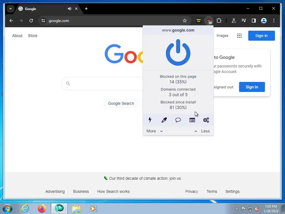This screenshot has height=214, width=285.
Task: Go back to previous page
Action: [x=11, y=21]
